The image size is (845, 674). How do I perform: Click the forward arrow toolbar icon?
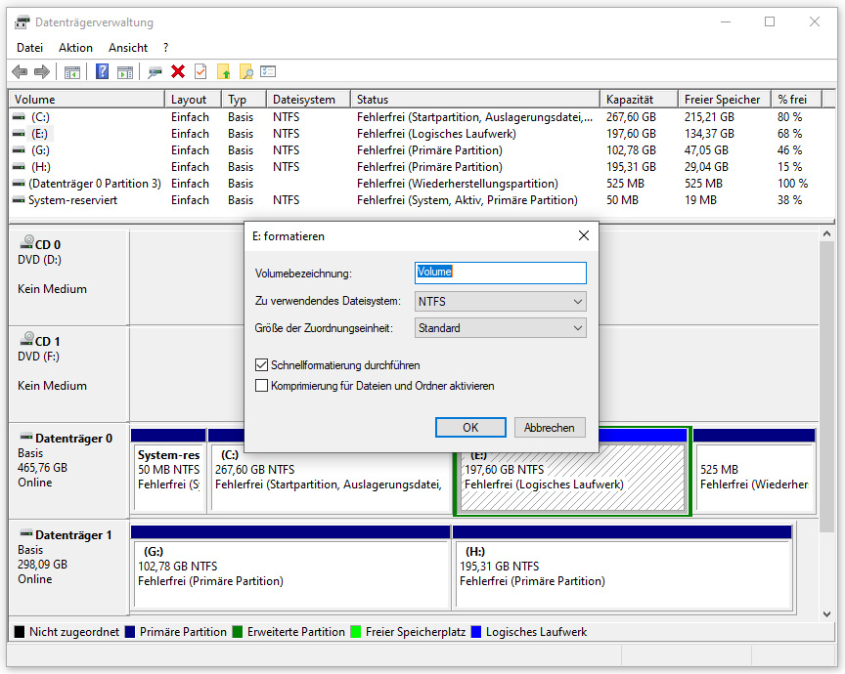tap(42, 71)
